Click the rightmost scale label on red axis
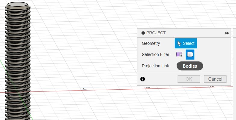The width and height of the screenshot is (236, 120). [x=212, y=86]
